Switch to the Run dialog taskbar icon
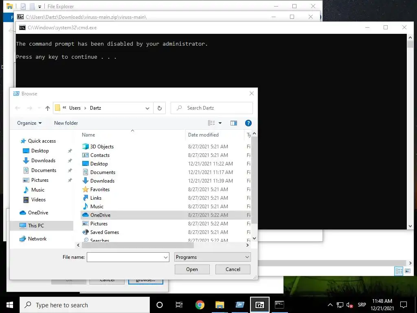This screenshot has width=417, height=313. point(239,305)
